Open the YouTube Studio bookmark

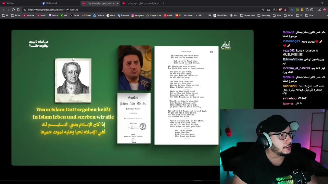coord(42,15)
